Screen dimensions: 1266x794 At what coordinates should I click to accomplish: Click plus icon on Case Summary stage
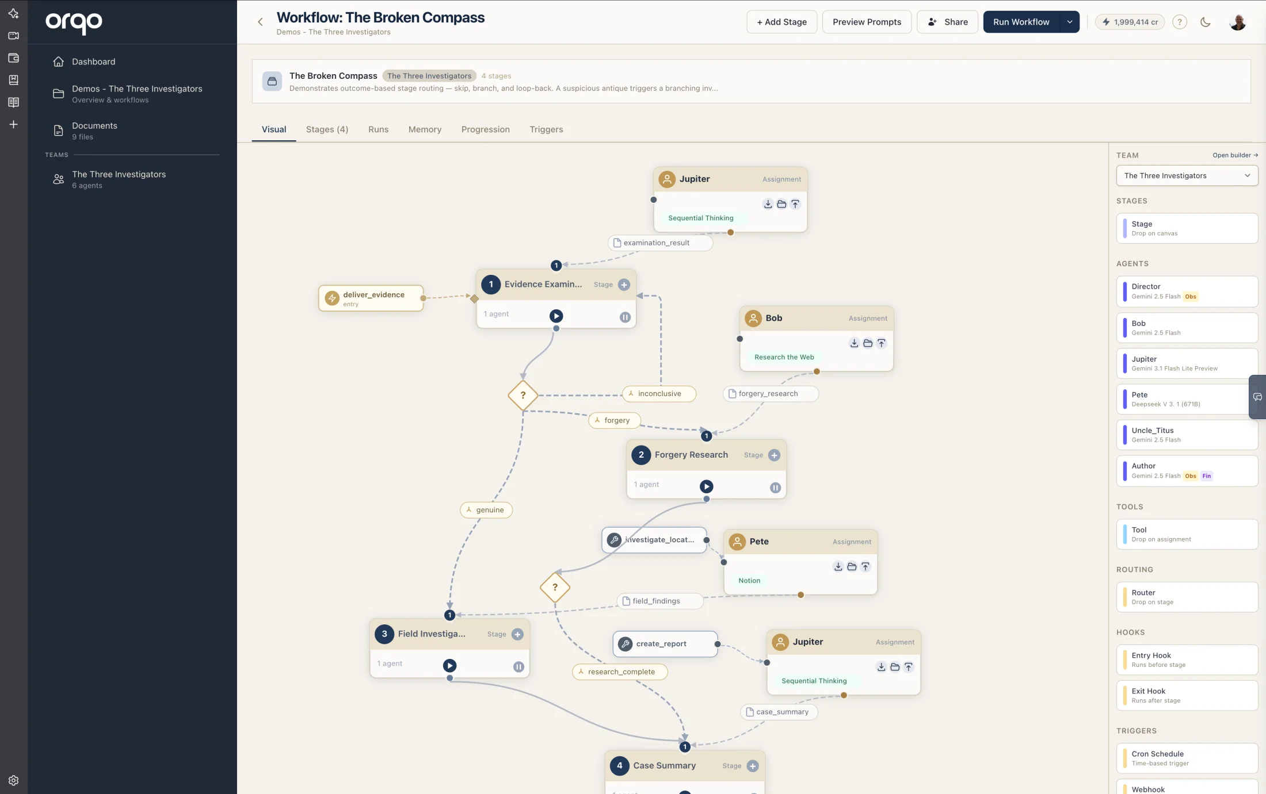tap(753, 766)
